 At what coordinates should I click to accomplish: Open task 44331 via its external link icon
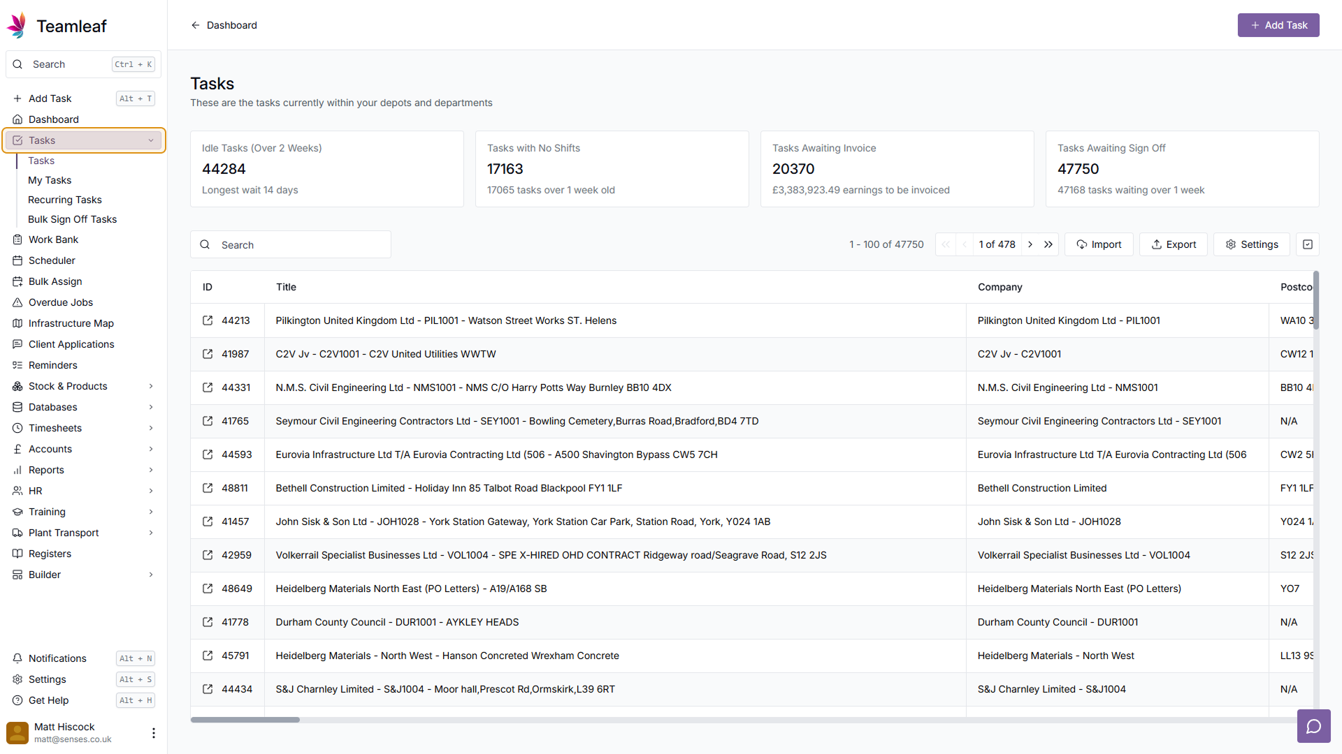tap(208, 387)
